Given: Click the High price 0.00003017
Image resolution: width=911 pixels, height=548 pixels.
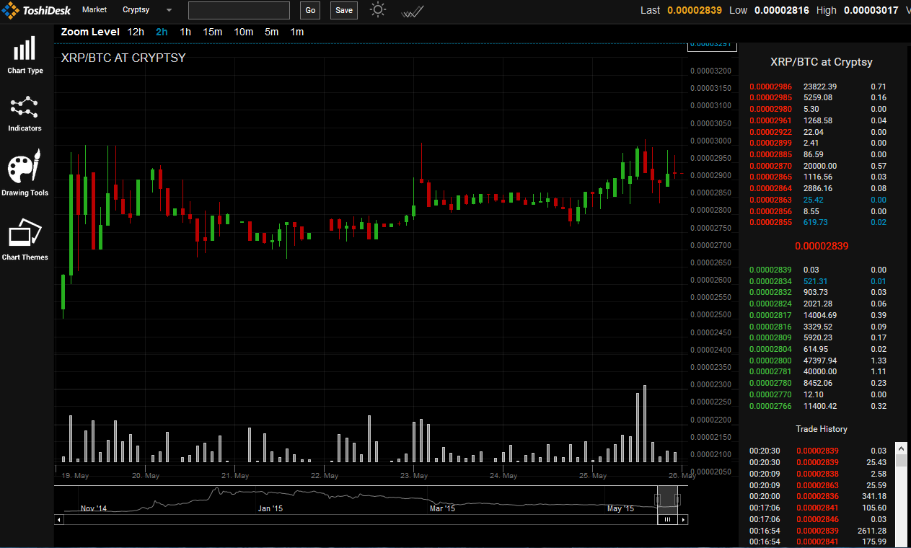Looking at the screenshot, I should tap(871, 10).
